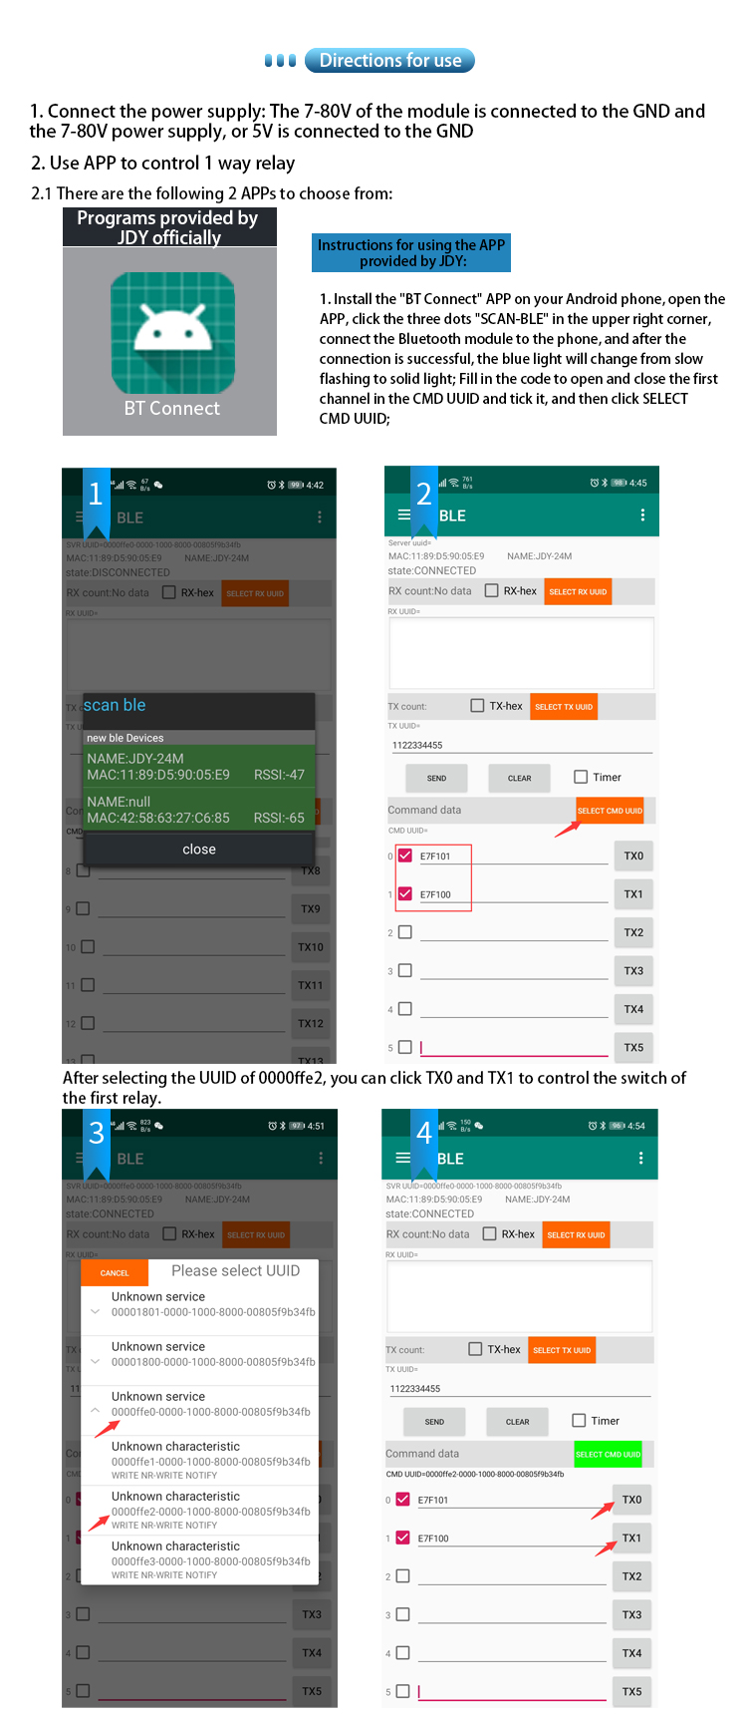
Task: Click the 1122334455 TX field in screenshot 2
Action: coord(522,745)
